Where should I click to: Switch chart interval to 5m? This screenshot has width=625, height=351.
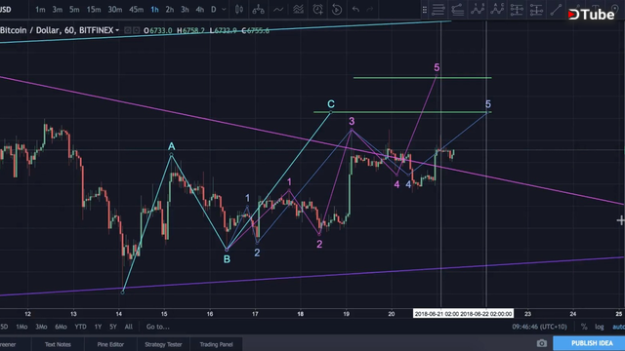click(x=74, y=9)
